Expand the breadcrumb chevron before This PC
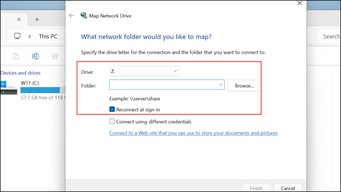This screenshot has width=341, height=192. coord(30,36)
